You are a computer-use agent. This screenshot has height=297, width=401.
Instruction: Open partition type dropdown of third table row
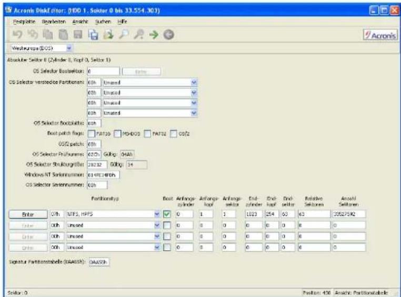[157, 236]
